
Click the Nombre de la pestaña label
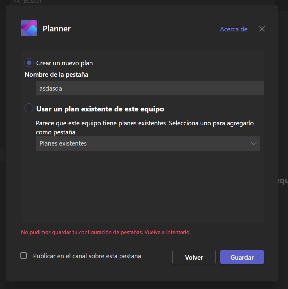56,75
